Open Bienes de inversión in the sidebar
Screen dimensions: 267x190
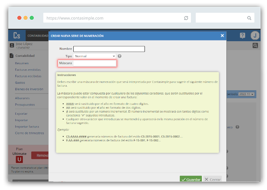tap(29, 89)
